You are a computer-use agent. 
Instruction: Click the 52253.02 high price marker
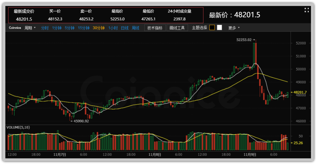tap(244, 40)
